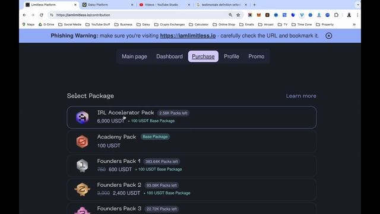Click the Founders Pack 2 gold badge

82,189
